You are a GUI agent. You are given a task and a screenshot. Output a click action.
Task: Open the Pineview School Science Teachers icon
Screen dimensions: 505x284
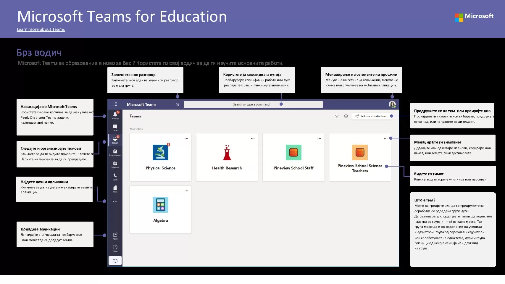click(x=360, y=152)
